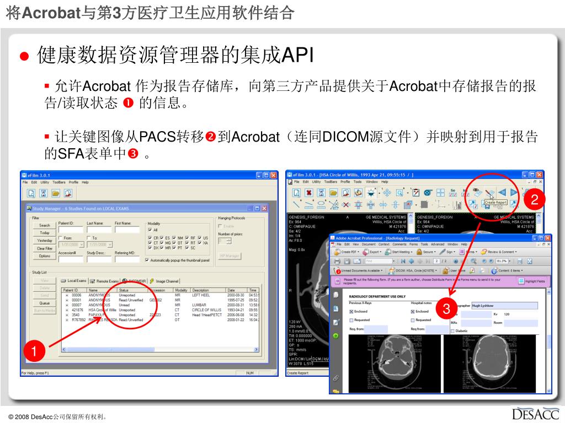Click the Signatures panel icon in Acrobat sidebar
This screenshot has height=423, width=565.
point(336,322)
